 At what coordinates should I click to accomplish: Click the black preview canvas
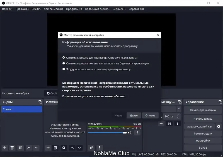[111, 23]
